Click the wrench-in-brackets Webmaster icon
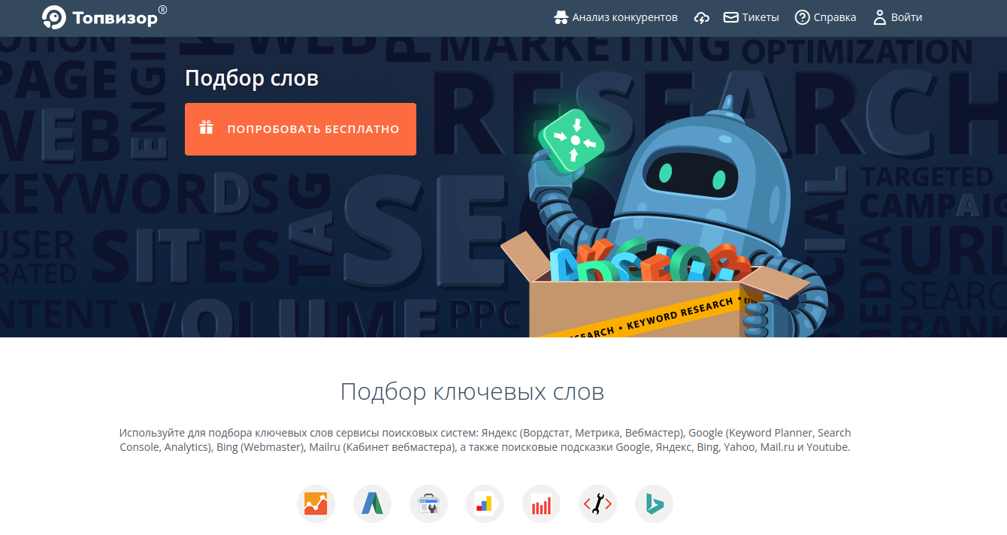The image size is (1007, 535). click(x=597, y=503)
